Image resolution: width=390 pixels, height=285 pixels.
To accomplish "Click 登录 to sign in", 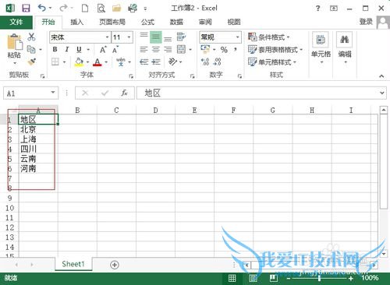I will (366, 22).
